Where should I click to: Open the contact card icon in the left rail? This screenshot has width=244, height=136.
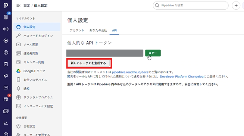click(6, 111)
